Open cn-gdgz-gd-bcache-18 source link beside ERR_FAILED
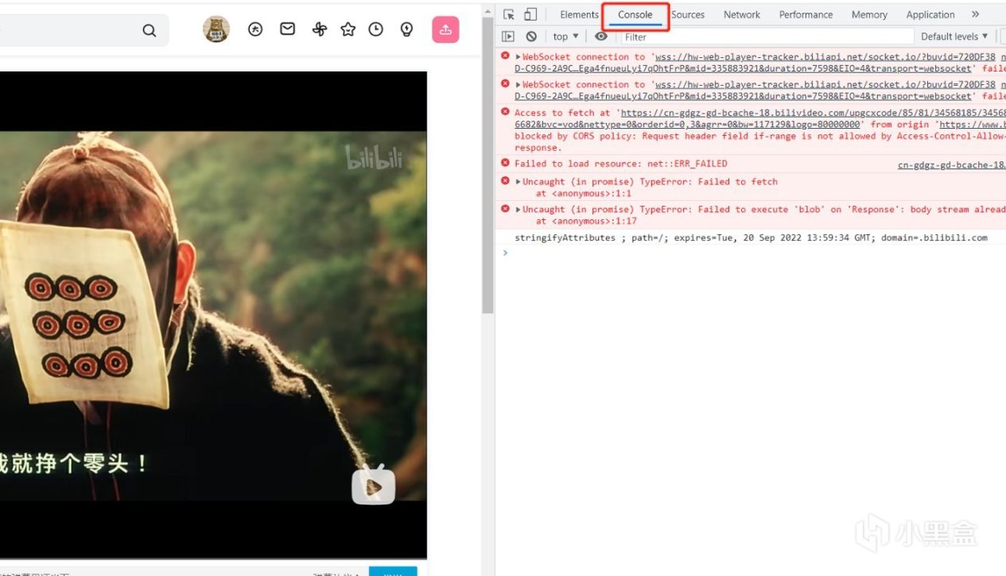 tap(951, 165)
